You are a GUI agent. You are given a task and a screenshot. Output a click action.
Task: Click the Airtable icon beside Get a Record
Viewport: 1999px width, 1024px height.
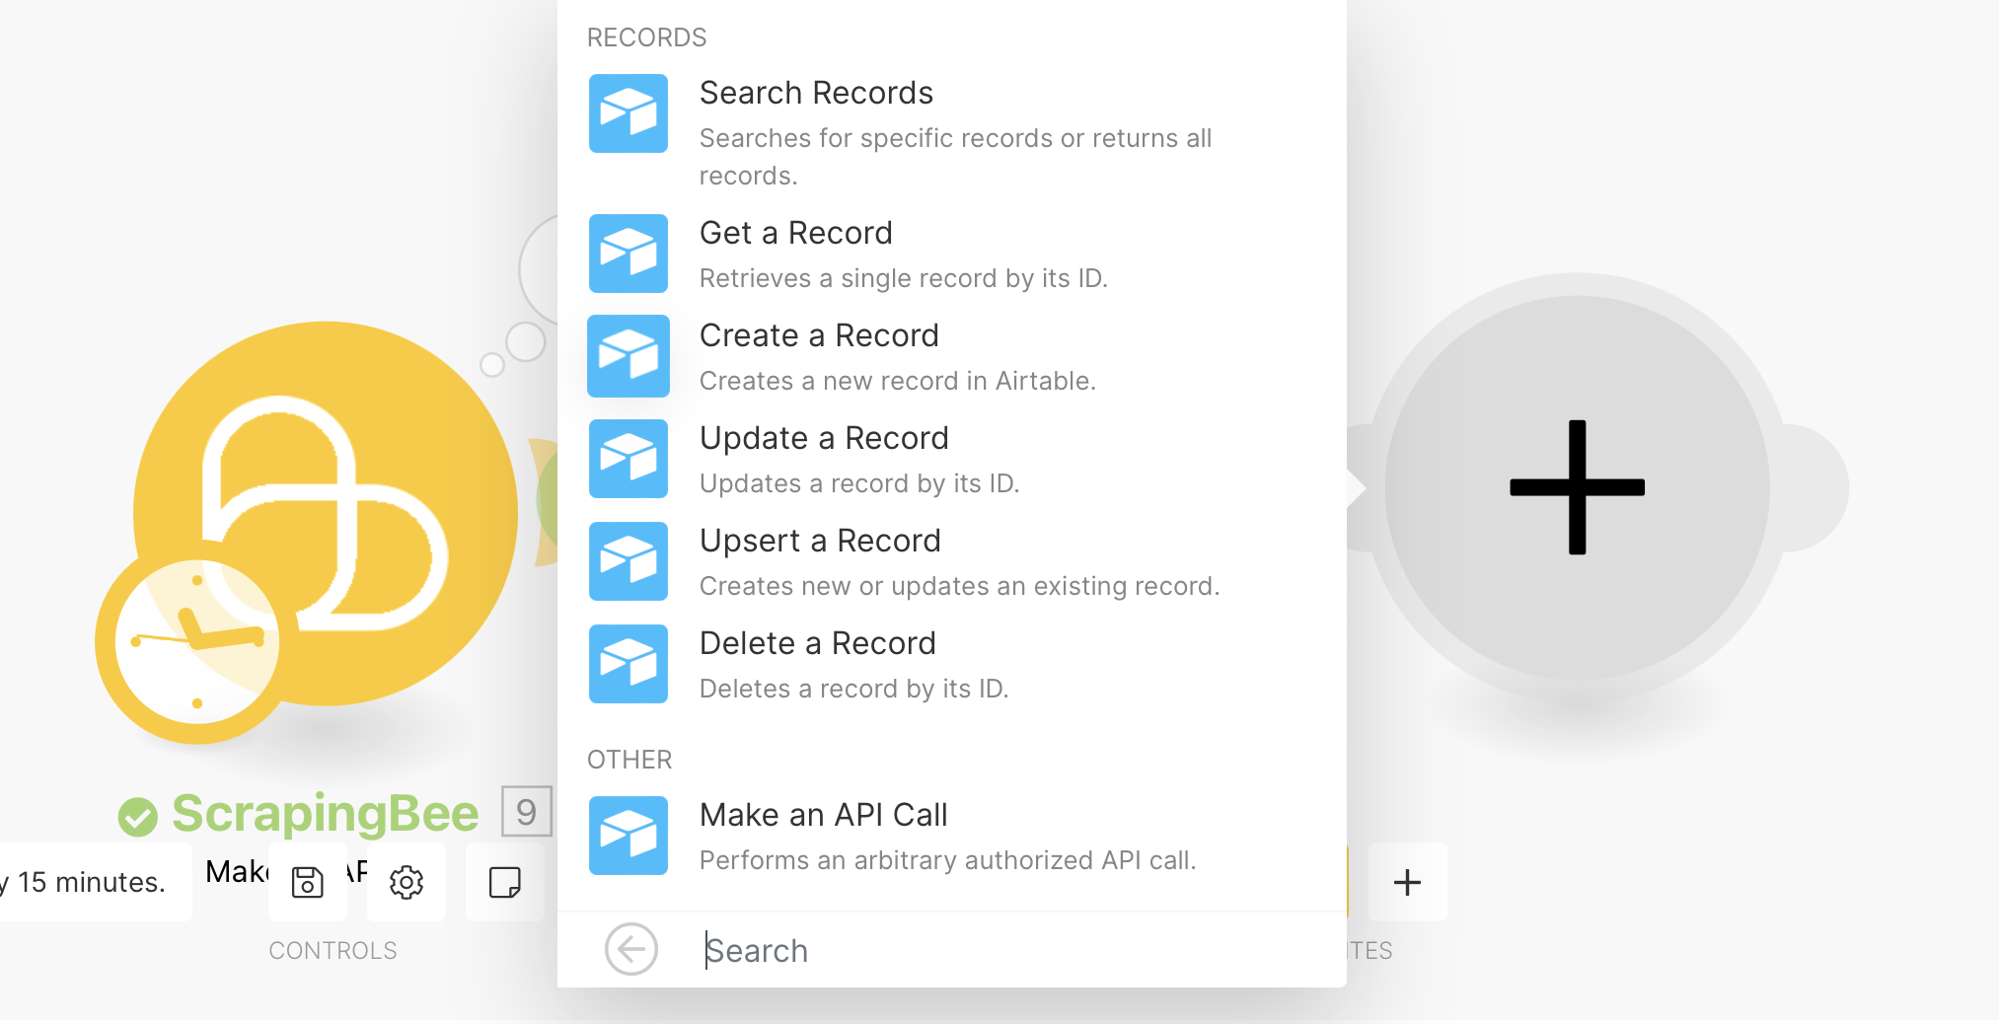coord(629,254)
